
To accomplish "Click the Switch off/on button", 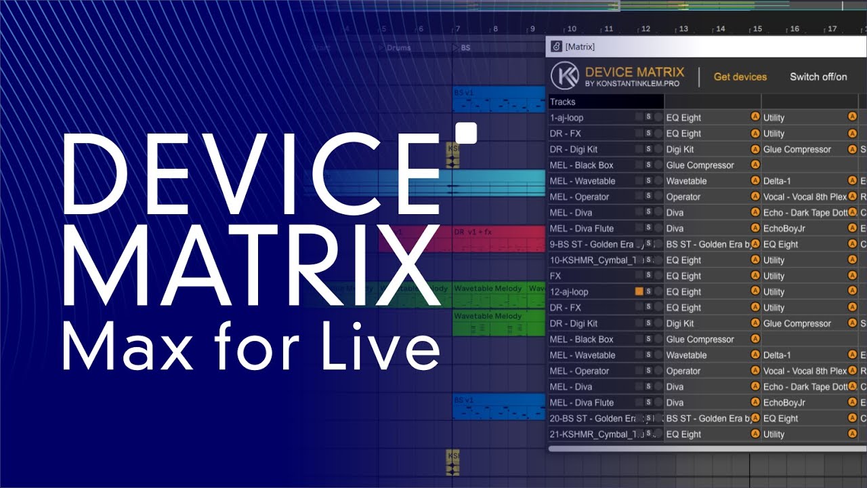I will pyautogui.click(x=818, y=77).
